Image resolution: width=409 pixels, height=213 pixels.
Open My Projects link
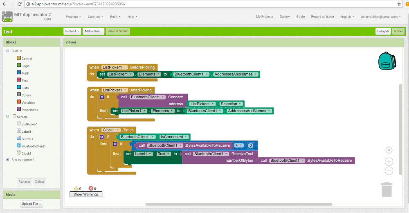coord(265,16)
